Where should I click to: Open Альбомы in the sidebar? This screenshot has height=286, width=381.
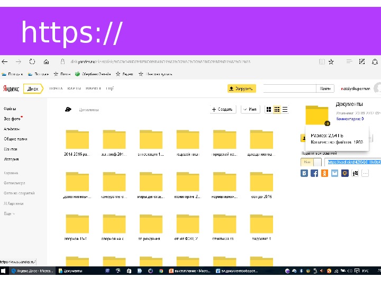coord(12,129)
